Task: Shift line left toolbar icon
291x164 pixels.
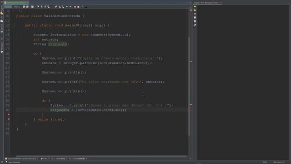Action: [x=67, y=7]
